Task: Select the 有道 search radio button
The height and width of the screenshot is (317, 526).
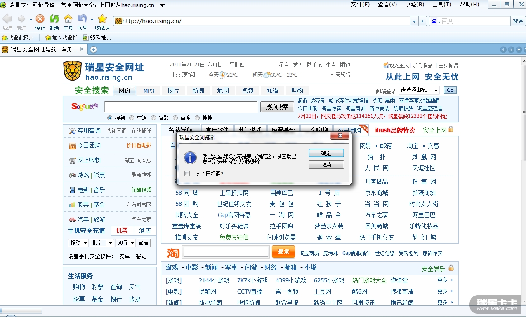Action: pyautogui.click(x=132, y=118)
